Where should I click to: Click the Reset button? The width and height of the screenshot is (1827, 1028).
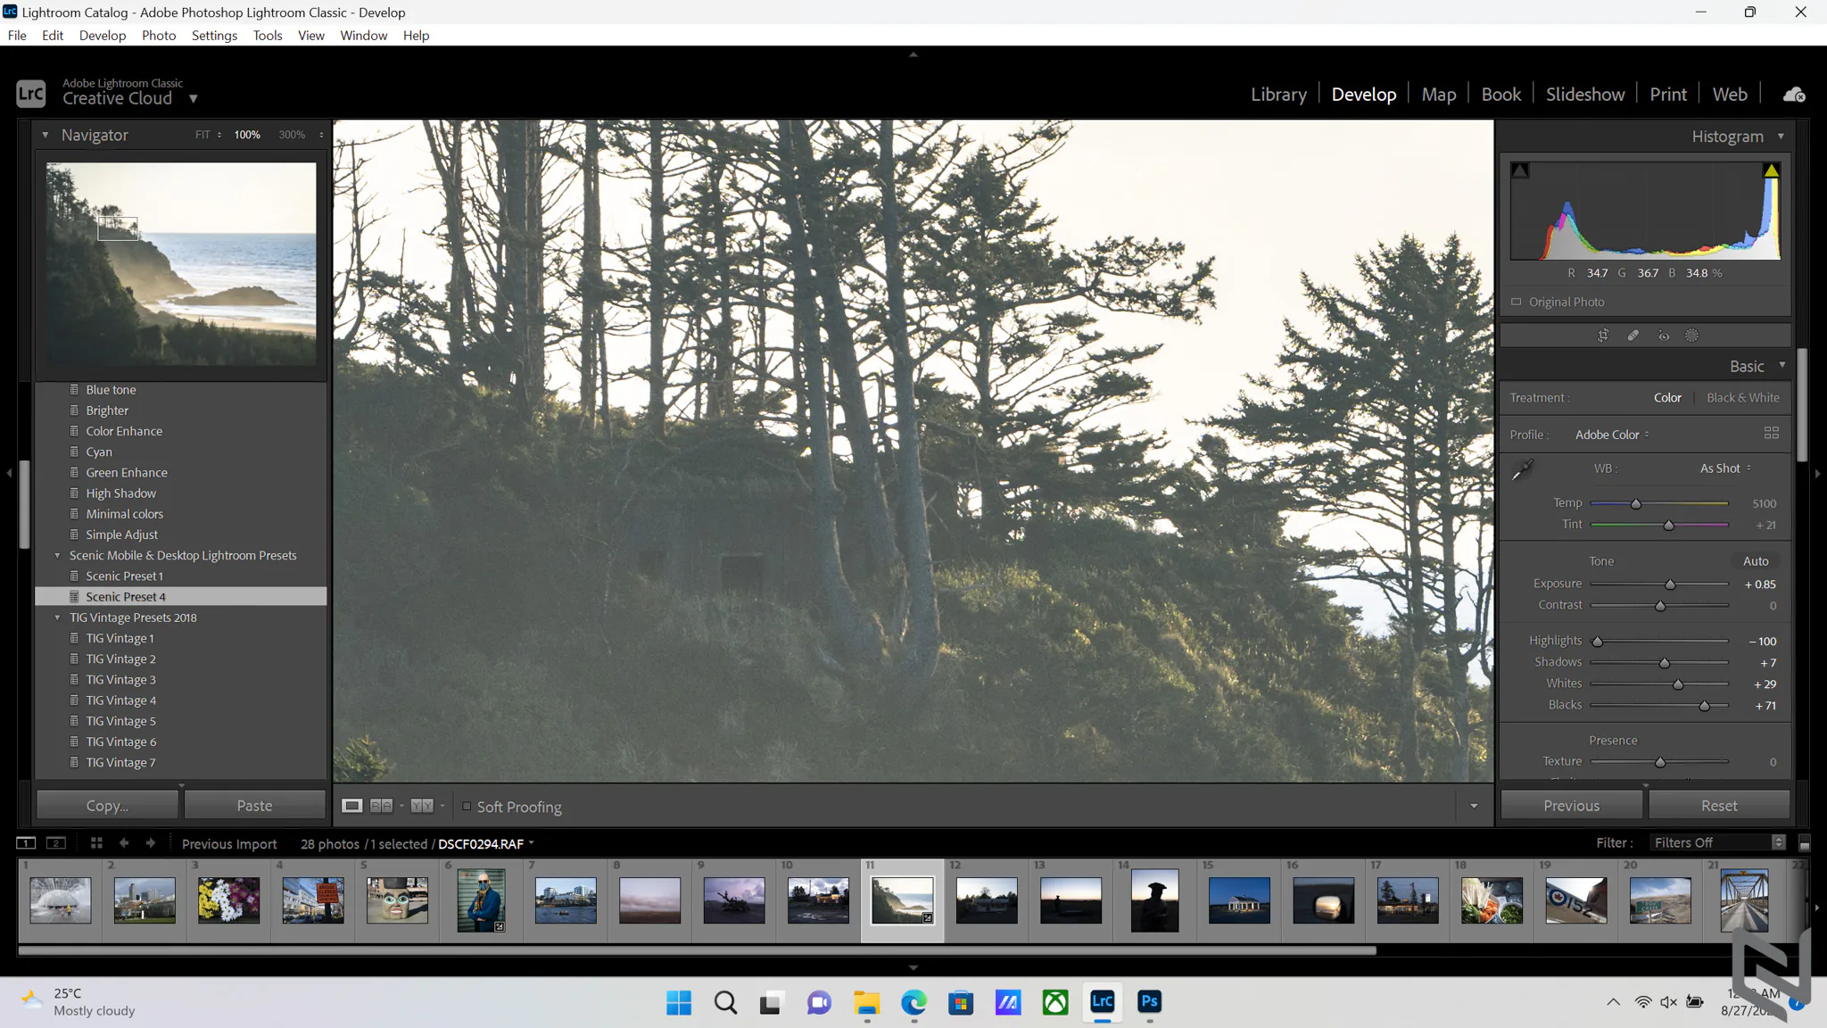click(x=1718, y=806)
